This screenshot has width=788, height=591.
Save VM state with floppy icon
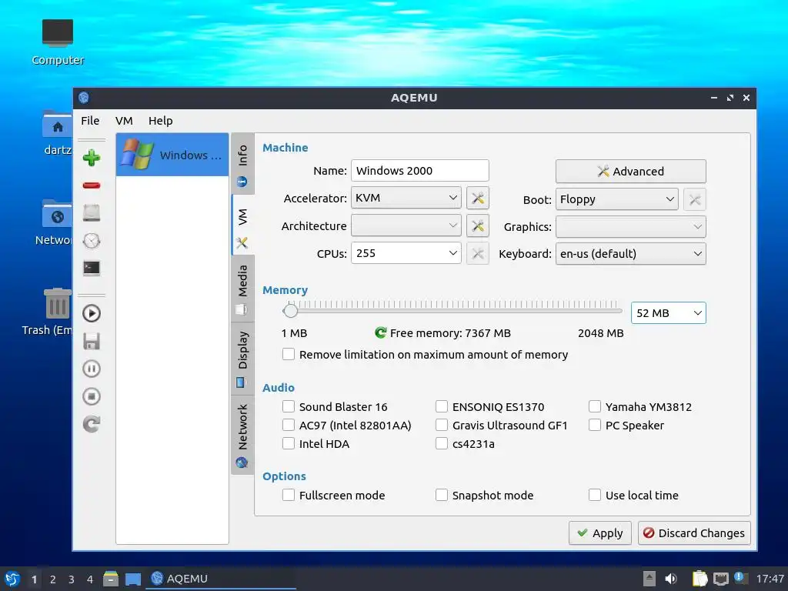[x=92, y=341]
